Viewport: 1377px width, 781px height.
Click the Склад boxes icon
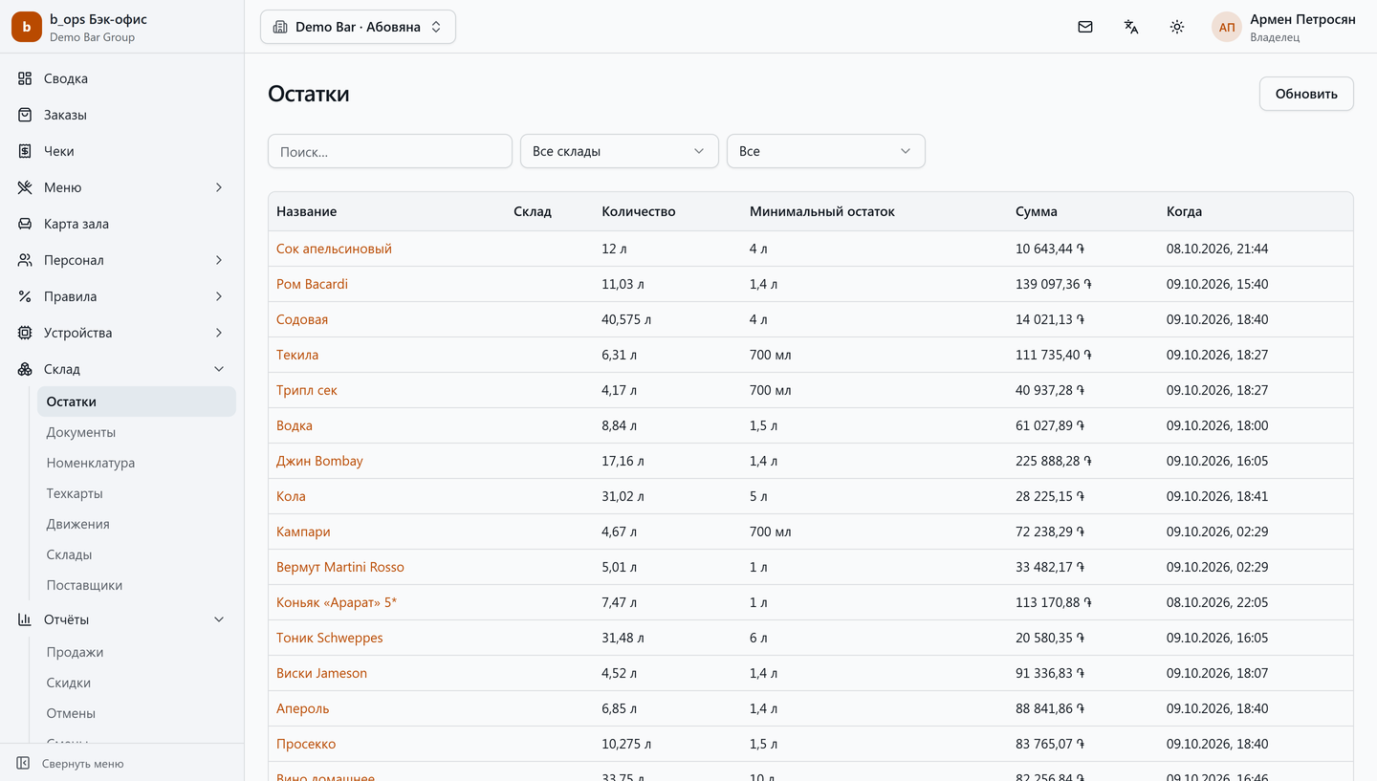(25, 369)
